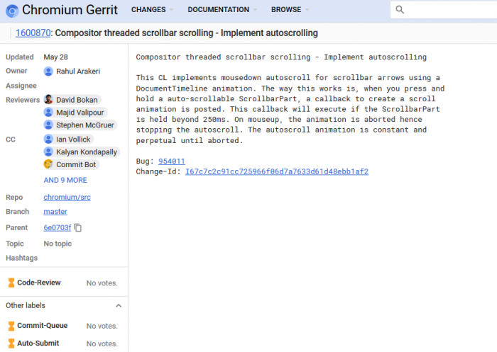Screen dimensions: 497x352
Task: Click the Commit-Queue label hourglass icon
Action: [x=11, y=326]
